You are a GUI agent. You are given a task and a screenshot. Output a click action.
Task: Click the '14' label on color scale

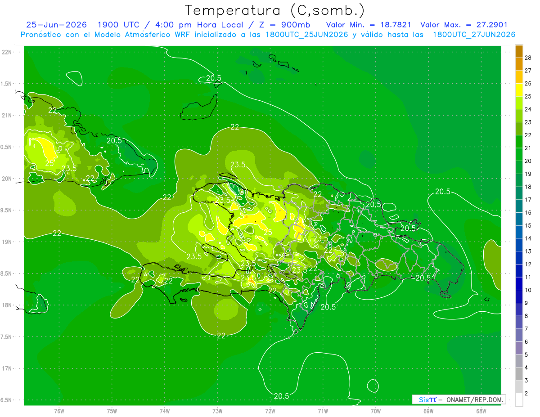[x=529, y=238]
